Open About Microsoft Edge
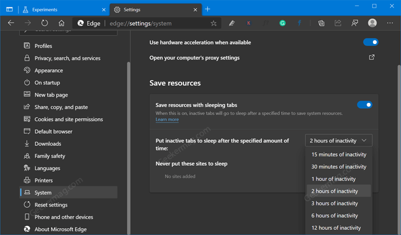The image size is (401, 235). [69, 229]
